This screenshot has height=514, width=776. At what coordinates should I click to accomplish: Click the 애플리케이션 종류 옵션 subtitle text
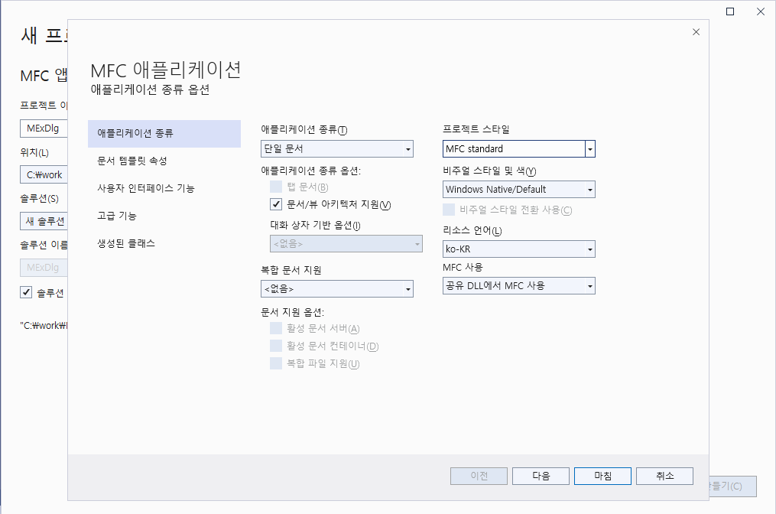point(151,89)
